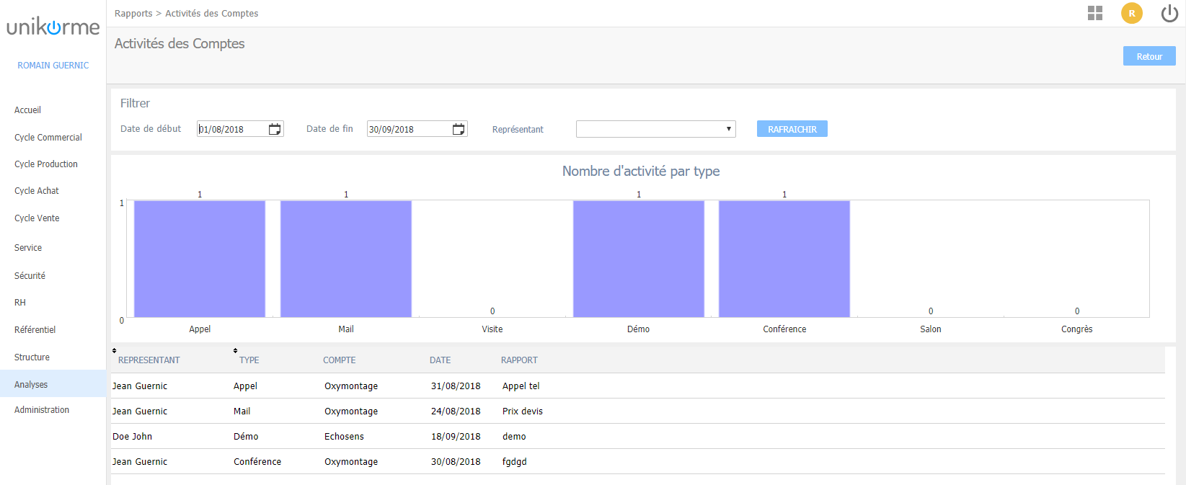Screen dimensions: 1186x485
Task: Click the unikorme logo
Action: pos(53,27)
